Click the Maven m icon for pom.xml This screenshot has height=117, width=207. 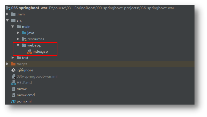point(13,101)
